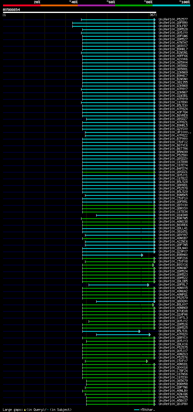Click the orange ~40% legend segment

59,5
